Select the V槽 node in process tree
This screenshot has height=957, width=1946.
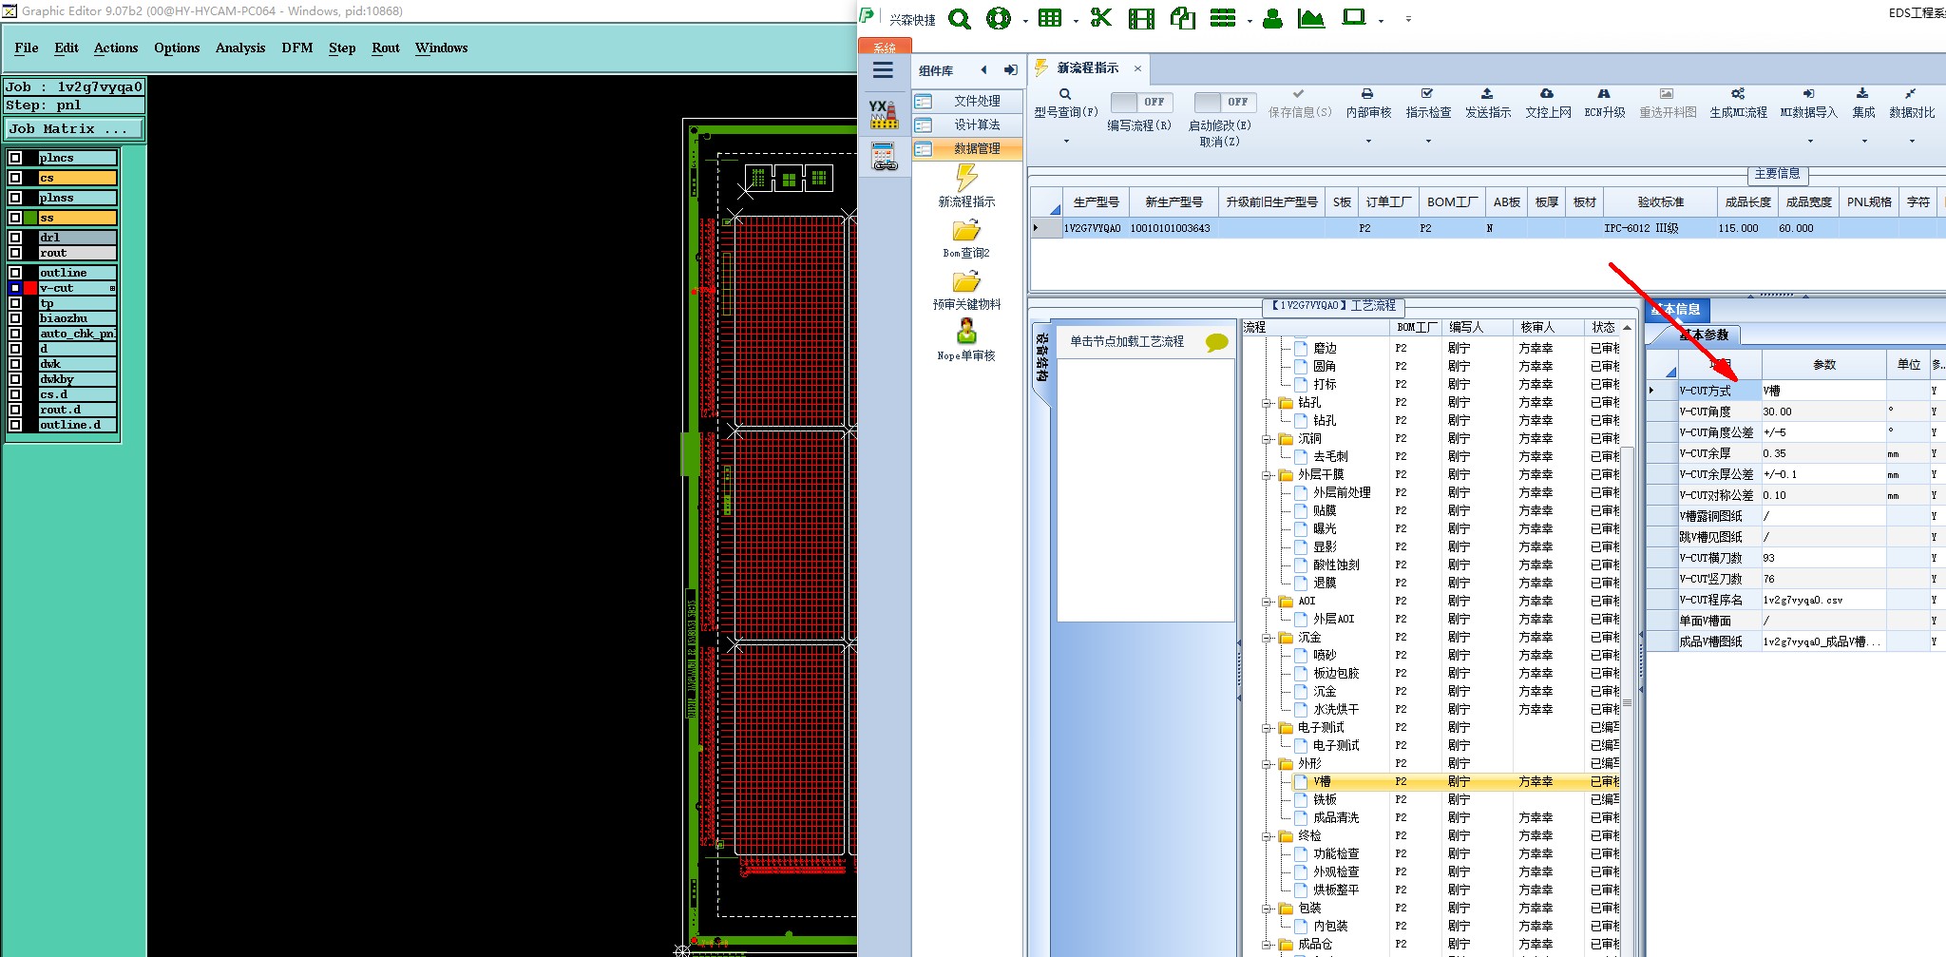tap(1322, 782)
